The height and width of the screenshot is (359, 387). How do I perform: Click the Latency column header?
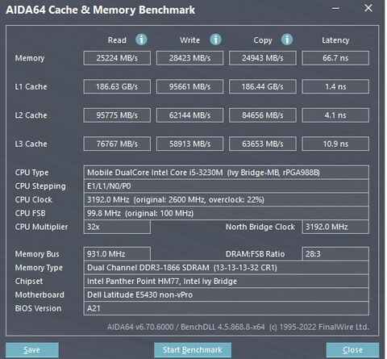[x=335, y=40]
